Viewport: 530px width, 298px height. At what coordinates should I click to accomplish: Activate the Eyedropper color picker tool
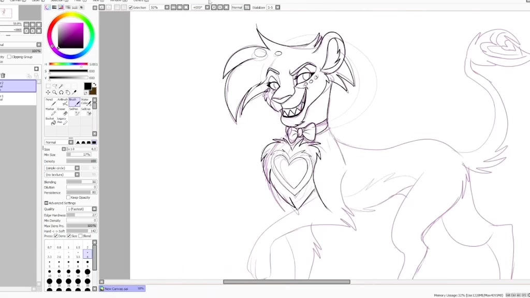pyautogui.click(x=74, y=92)
